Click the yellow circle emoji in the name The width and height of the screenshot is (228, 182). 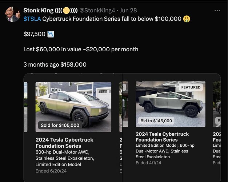pyautogui.click(x=67, y=11)
